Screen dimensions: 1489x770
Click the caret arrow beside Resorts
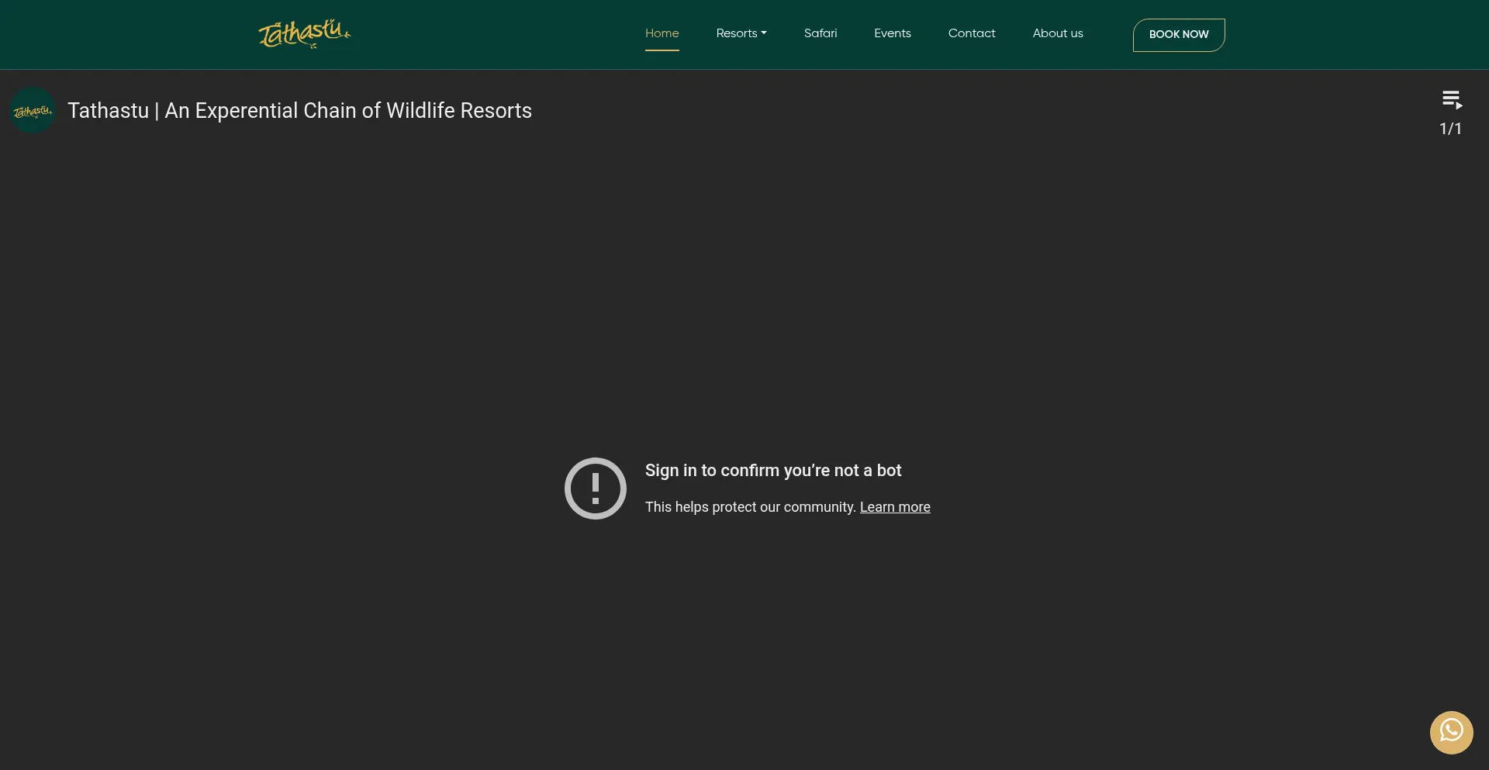(764, 33)
